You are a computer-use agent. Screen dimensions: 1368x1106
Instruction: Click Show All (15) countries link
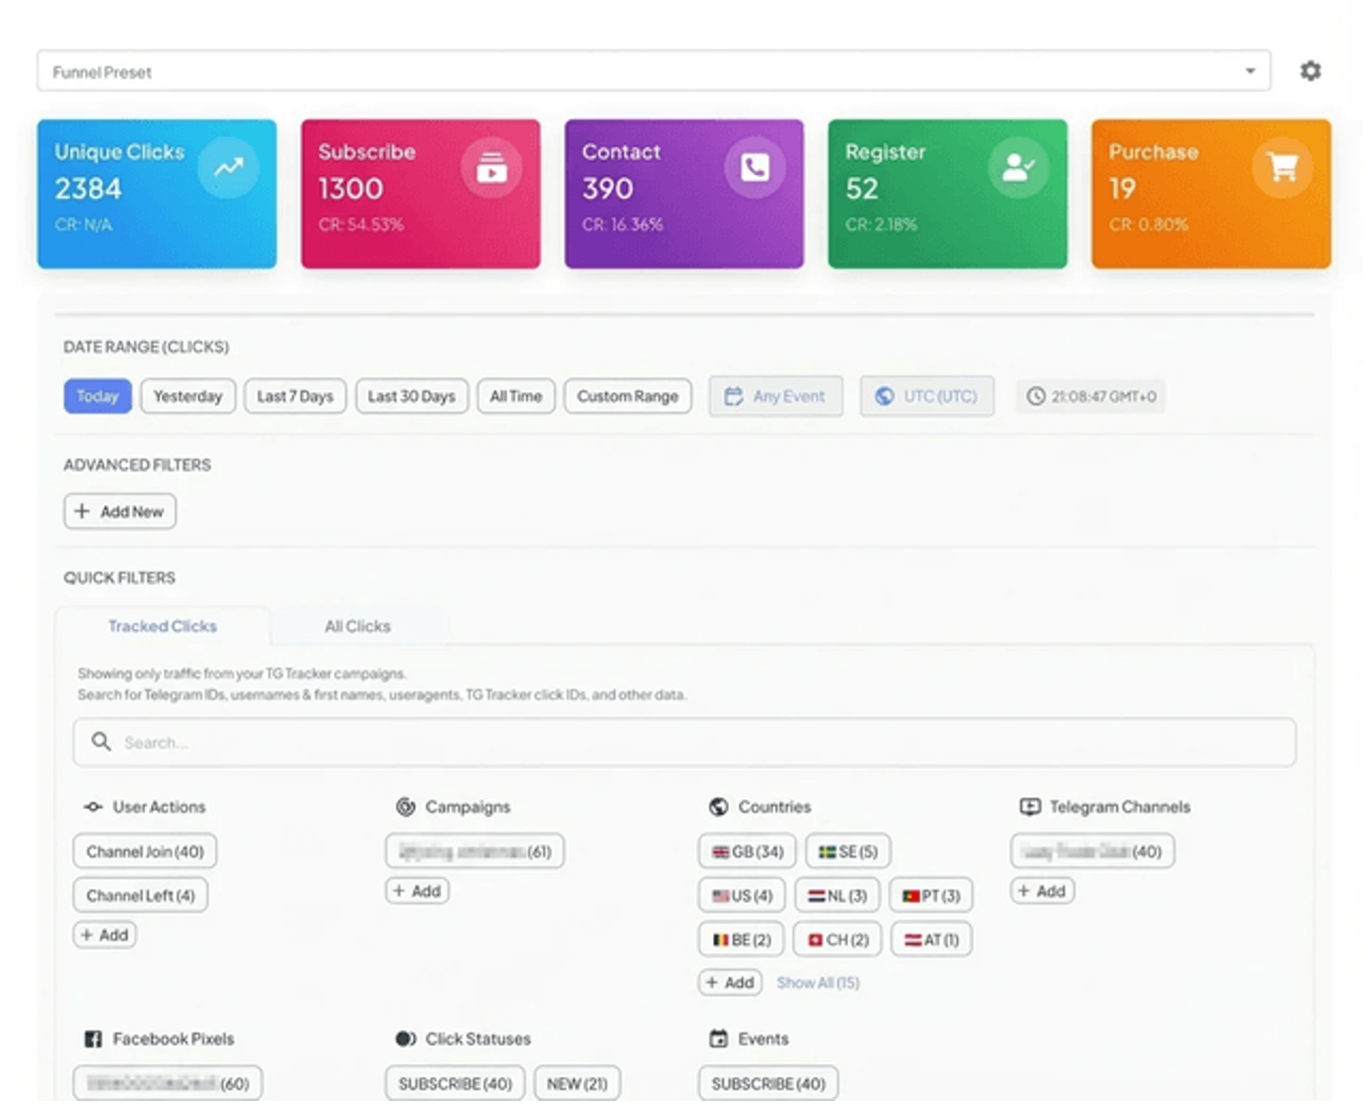[818, 983]
